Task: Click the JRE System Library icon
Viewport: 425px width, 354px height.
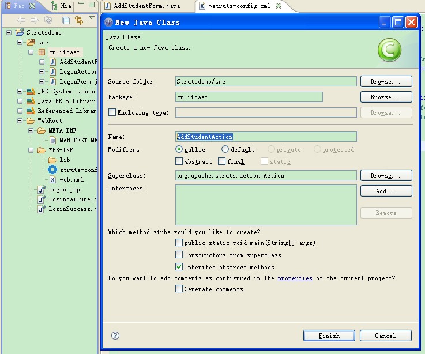Action: 31,91
